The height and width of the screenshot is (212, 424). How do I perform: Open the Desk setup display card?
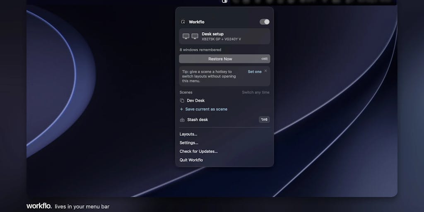224,36
